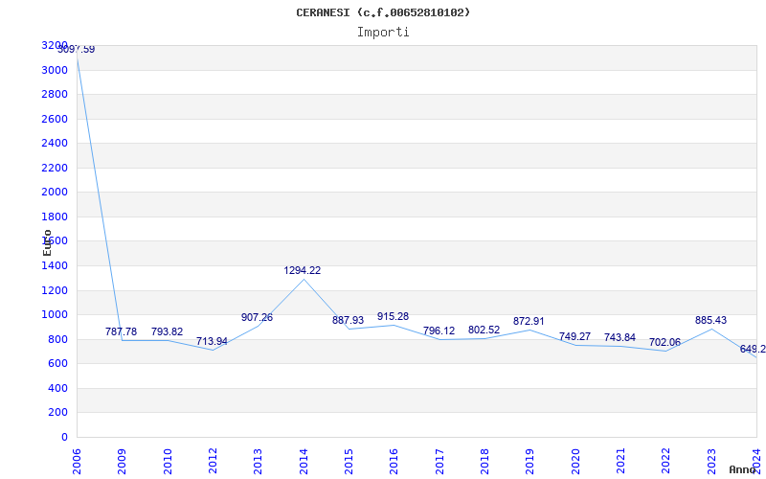Select the 2020 year axis label
The height and width of the screenshot is (479, 766).
[575, 461]
